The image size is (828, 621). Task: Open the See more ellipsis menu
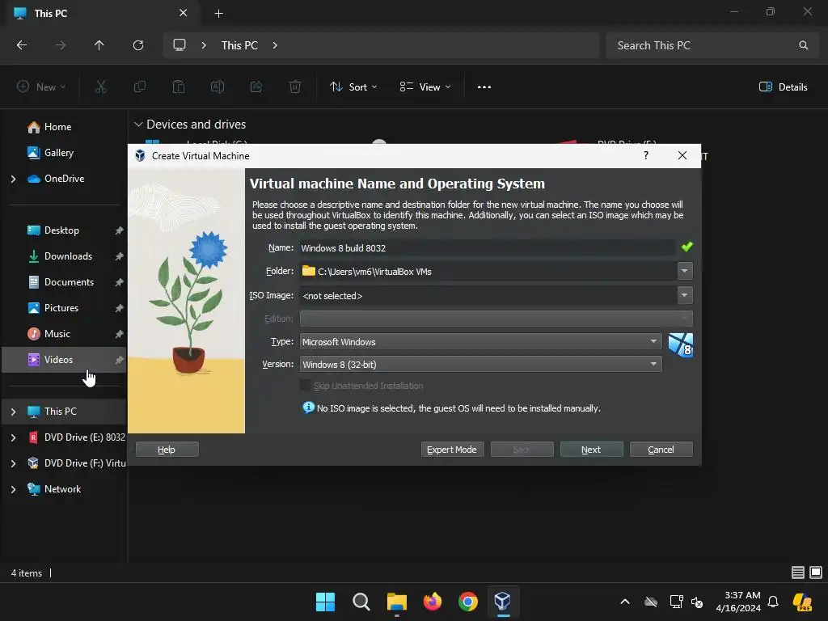484,87
